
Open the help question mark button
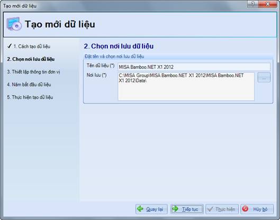[252, 4]
